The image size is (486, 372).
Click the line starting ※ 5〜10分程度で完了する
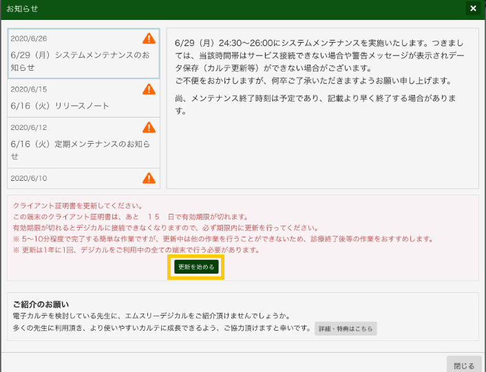223,239
